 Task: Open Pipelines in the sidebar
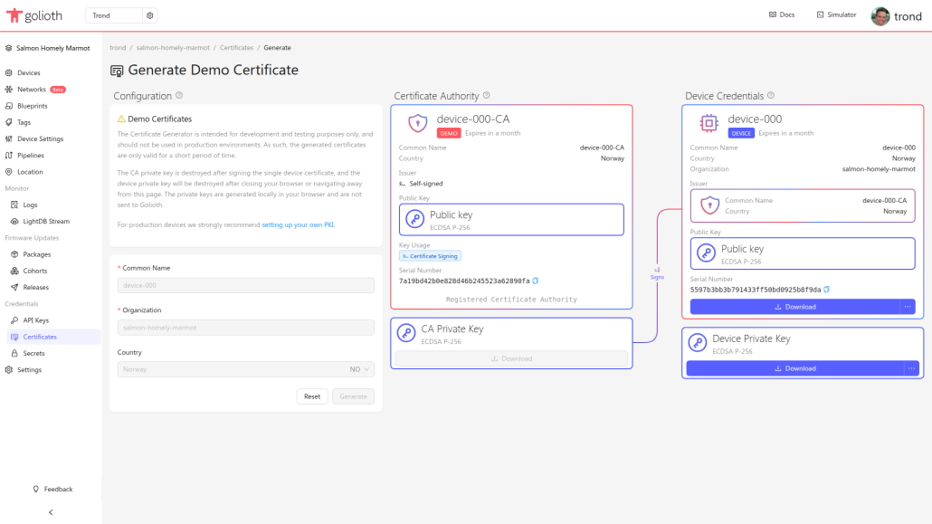(x=30, y=156)
